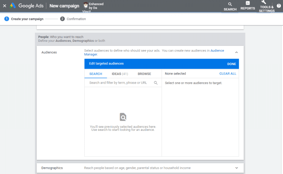Screen dimensions: 283x174
Task: Open the Reports menu icon
Action: tap(248, 6)
